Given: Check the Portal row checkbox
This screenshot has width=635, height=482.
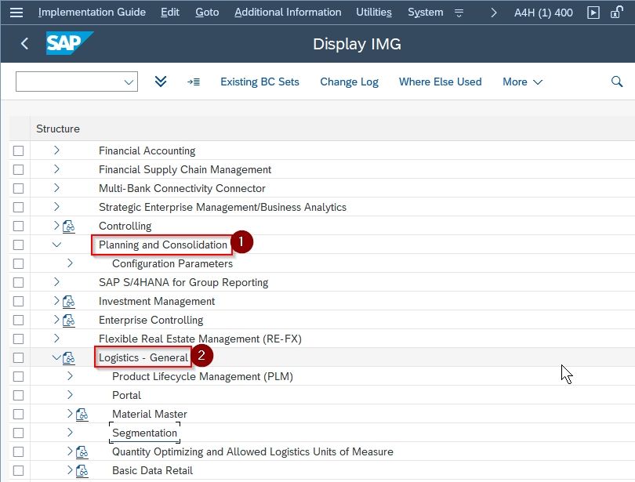Looking at the screenshot, I should coord(18,395).
